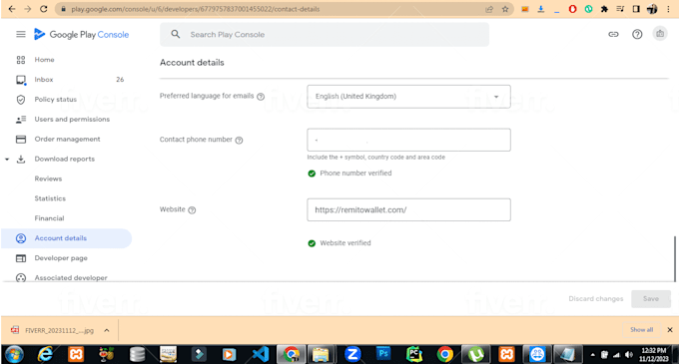Open the FIVERR_20231112 jpg download
679x364 pixels.
click(59, 330)
